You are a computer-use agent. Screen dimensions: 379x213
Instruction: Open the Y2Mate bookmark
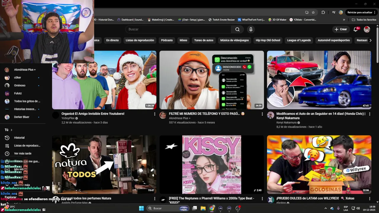(303, 20)
